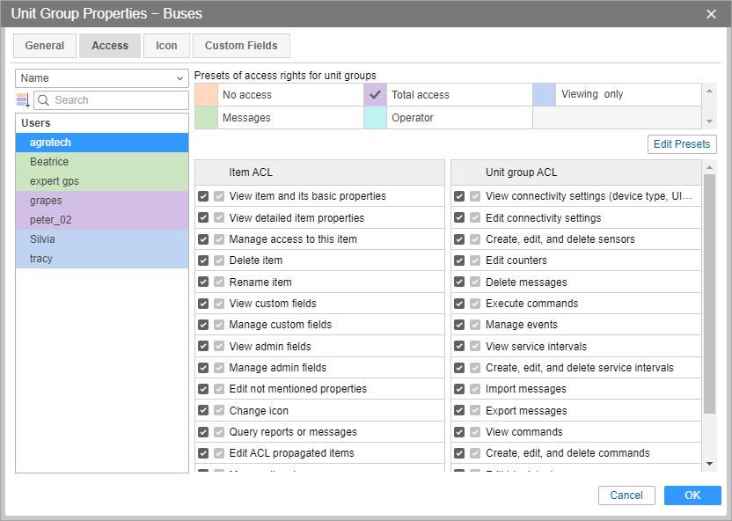Screen dimensions: 732x521
Task: Open the Custom Fields tab
Action: click(x=241, y=46)
